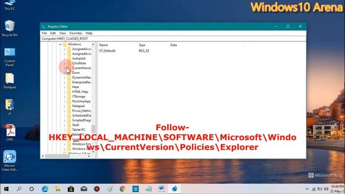Screen dimensions: 345x194
Task: Open the Favorites menu
Action: click(x=75, y=33)
